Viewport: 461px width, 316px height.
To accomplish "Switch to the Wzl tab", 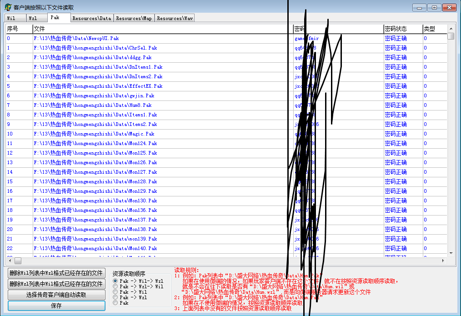I will pos(37,18).
